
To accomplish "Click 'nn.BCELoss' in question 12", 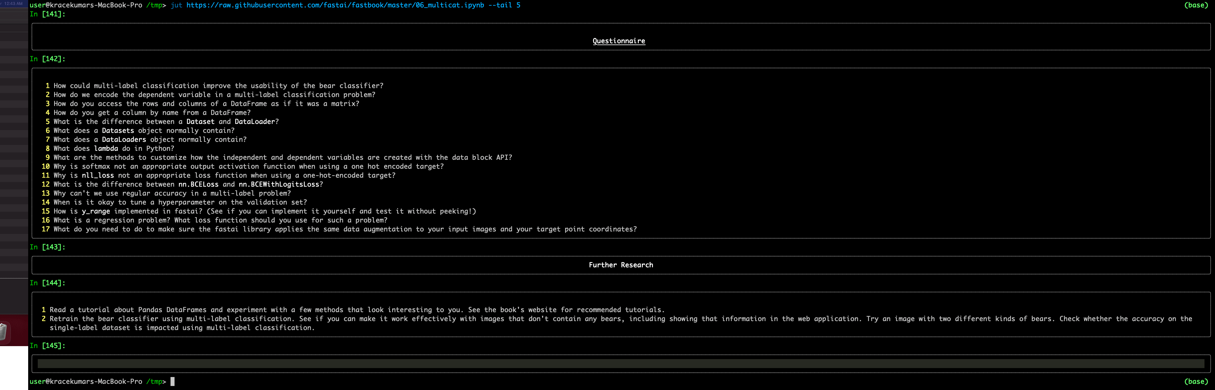I will pos(198,184).
